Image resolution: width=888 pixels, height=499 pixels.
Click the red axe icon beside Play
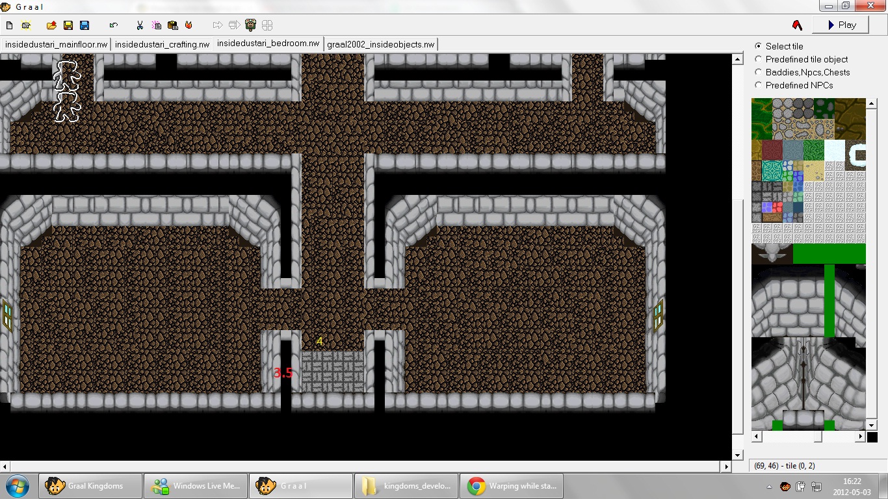click(x=798, y=25)
